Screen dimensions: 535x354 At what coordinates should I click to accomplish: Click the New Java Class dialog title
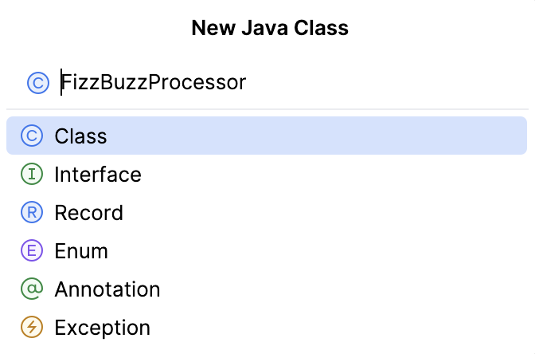(x=270, y=29)
